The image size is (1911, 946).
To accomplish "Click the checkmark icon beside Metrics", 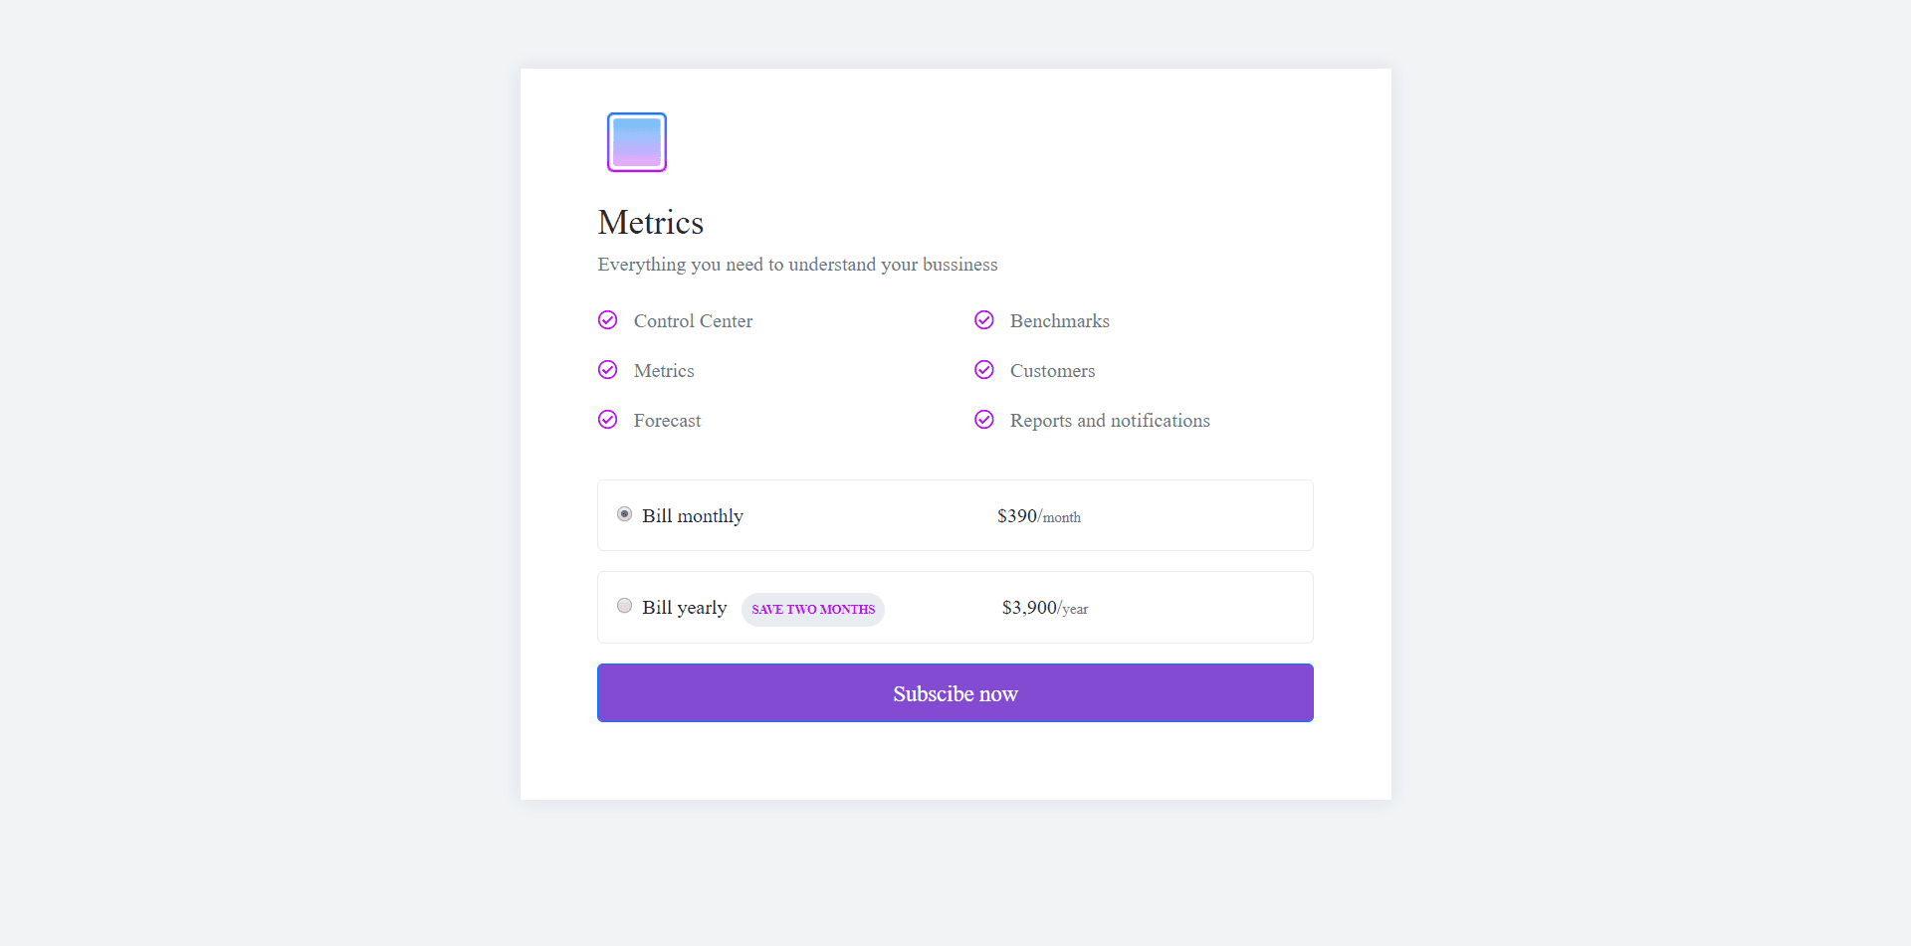I will coord(607,369).
